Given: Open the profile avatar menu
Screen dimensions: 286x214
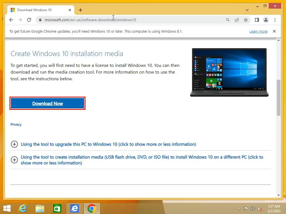Looking at the screenshot, I should [266, 20].
